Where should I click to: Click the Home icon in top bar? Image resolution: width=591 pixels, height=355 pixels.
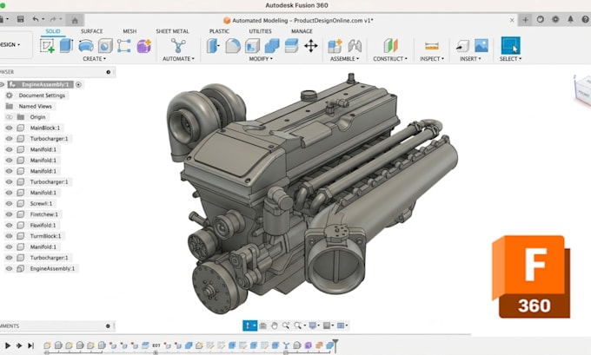[x=75, y=20]
